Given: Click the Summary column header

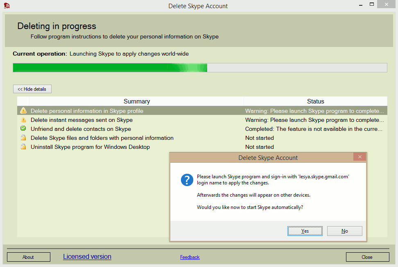Looking at the screenshot, I should 137,101.
